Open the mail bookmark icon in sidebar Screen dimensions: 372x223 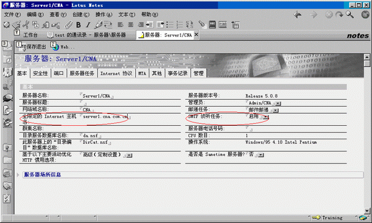click(x=7, y=46)
